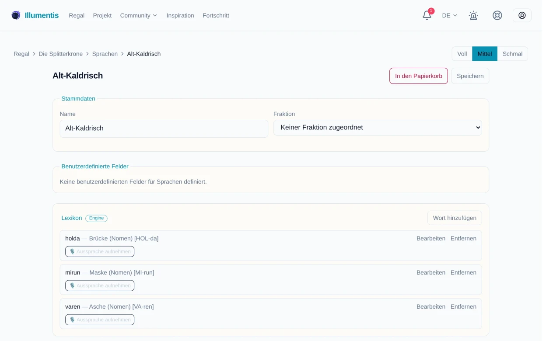Click Wort hinzufügen button
Image resolution: width=546 pixels, height=341 pixels.
tap(455, 218)
